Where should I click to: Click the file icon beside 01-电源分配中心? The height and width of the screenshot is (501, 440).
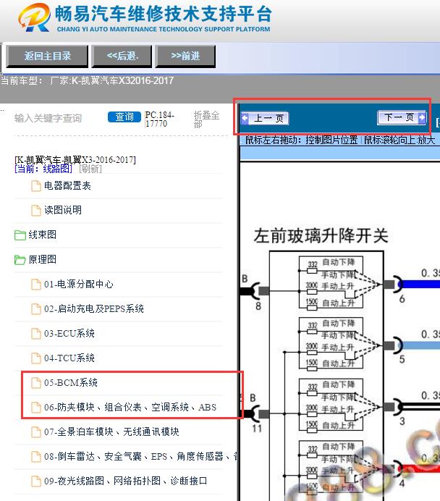(x=36, y=284)
